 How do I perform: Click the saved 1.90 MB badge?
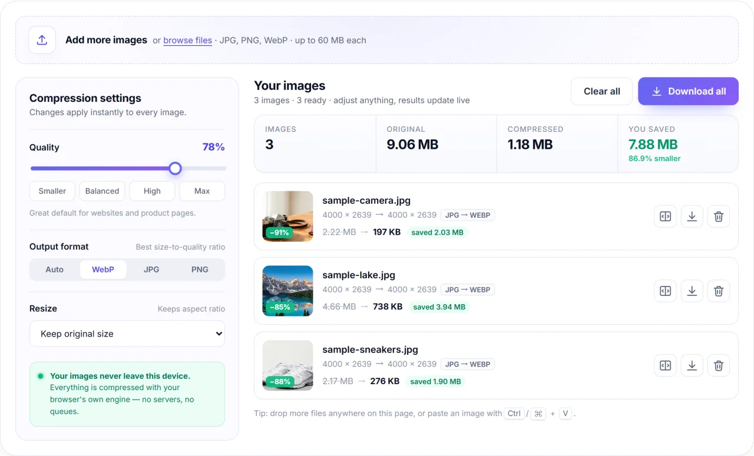pyautogui.click(x=435, y=381)
